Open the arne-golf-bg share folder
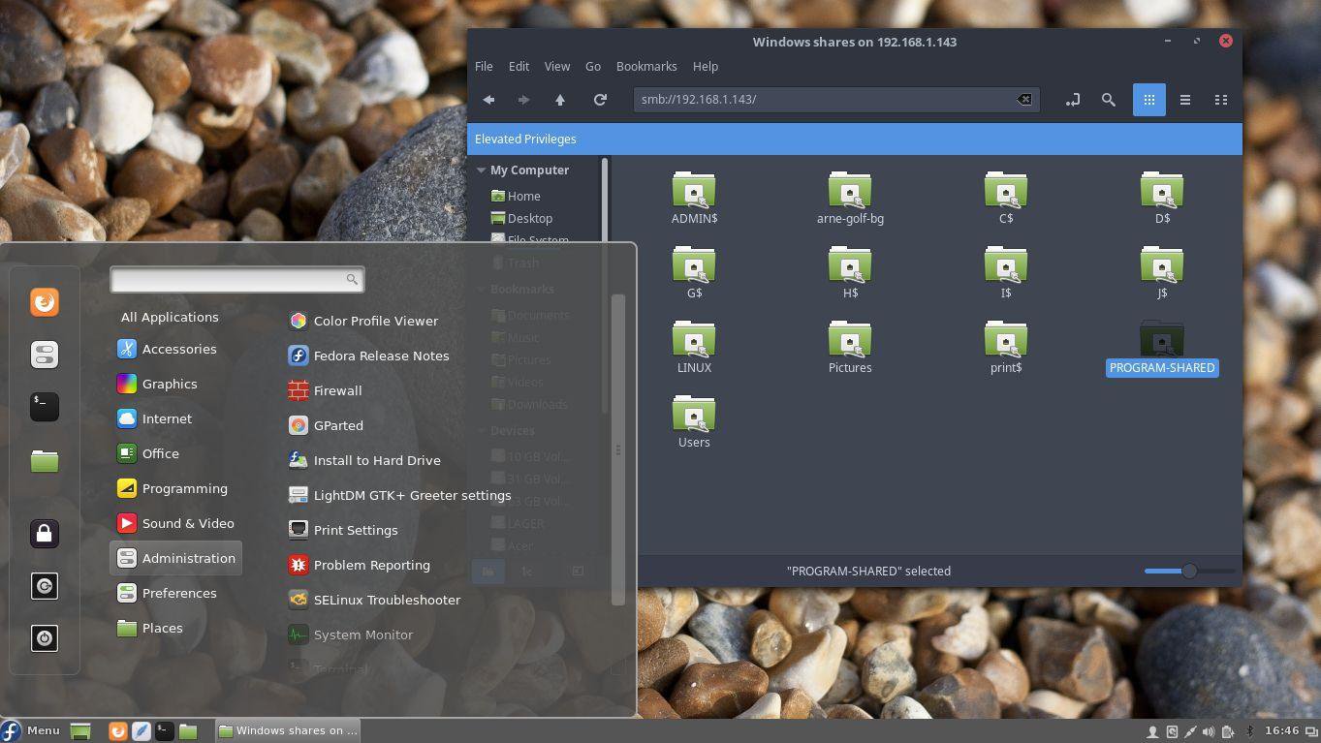 click(x=850, y=198)
